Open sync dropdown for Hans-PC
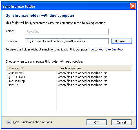Viewport: 138px width, 130px height. coord(106,85)
